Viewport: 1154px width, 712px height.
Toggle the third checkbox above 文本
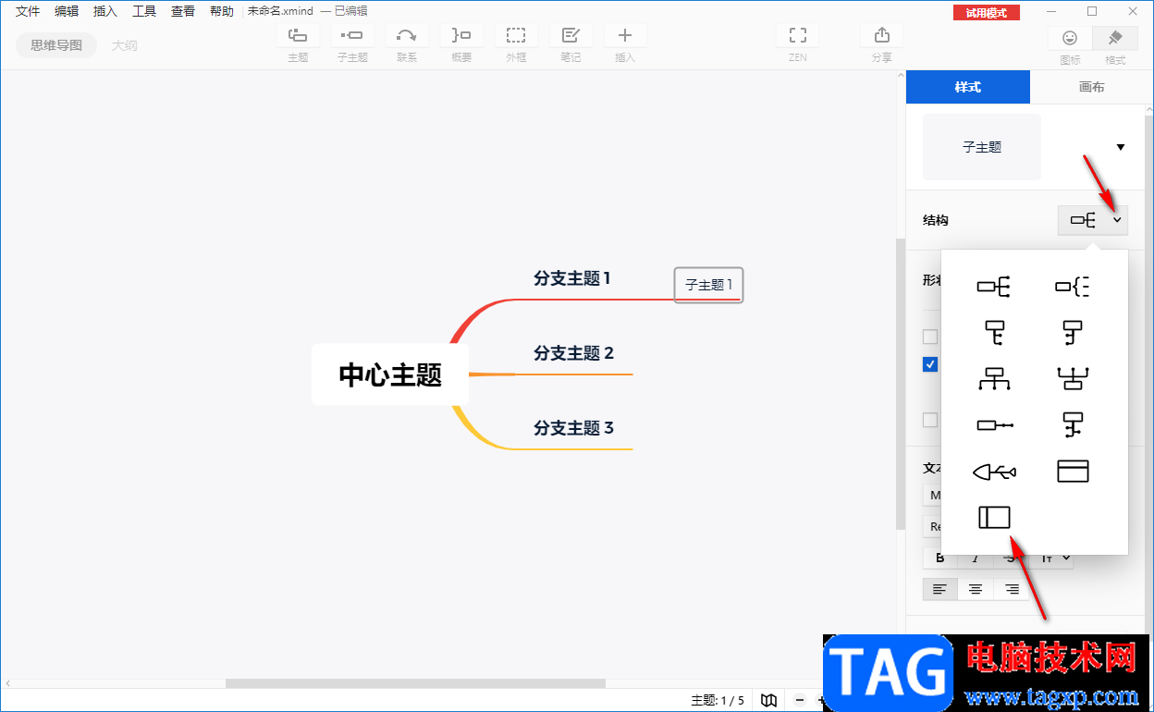[x=930, y=420]
